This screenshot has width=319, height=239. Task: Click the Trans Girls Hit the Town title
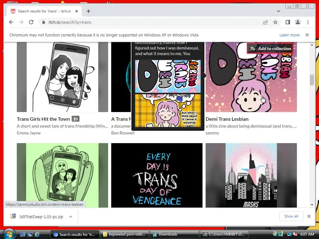(x=43, y=119)
